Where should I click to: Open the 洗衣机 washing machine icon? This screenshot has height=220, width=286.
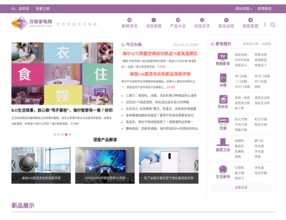[x=223, y=99]
